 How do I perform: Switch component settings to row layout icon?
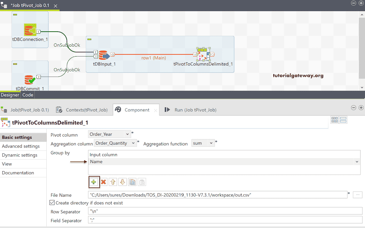point(343,120)
